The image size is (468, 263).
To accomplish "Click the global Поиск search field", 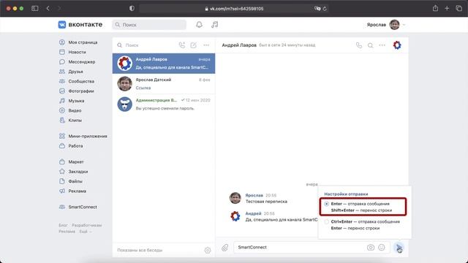I will tap(149, 25).
